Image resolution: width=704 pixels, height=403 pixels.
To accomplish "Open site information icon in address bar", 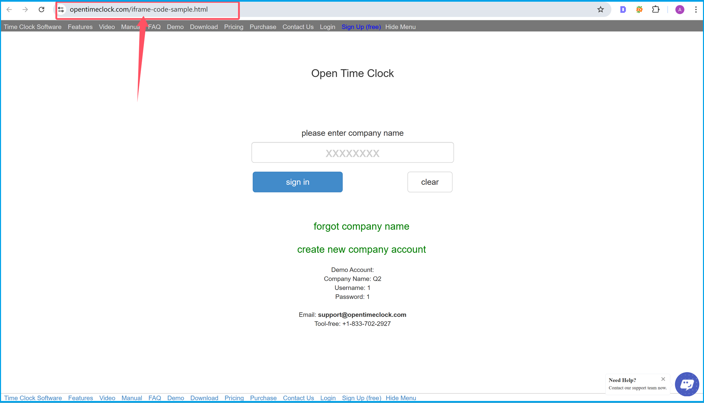I will click(61, 10).
